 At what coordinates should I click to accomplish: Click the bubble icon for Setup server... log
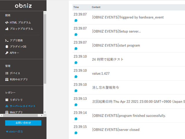[76, 35]
